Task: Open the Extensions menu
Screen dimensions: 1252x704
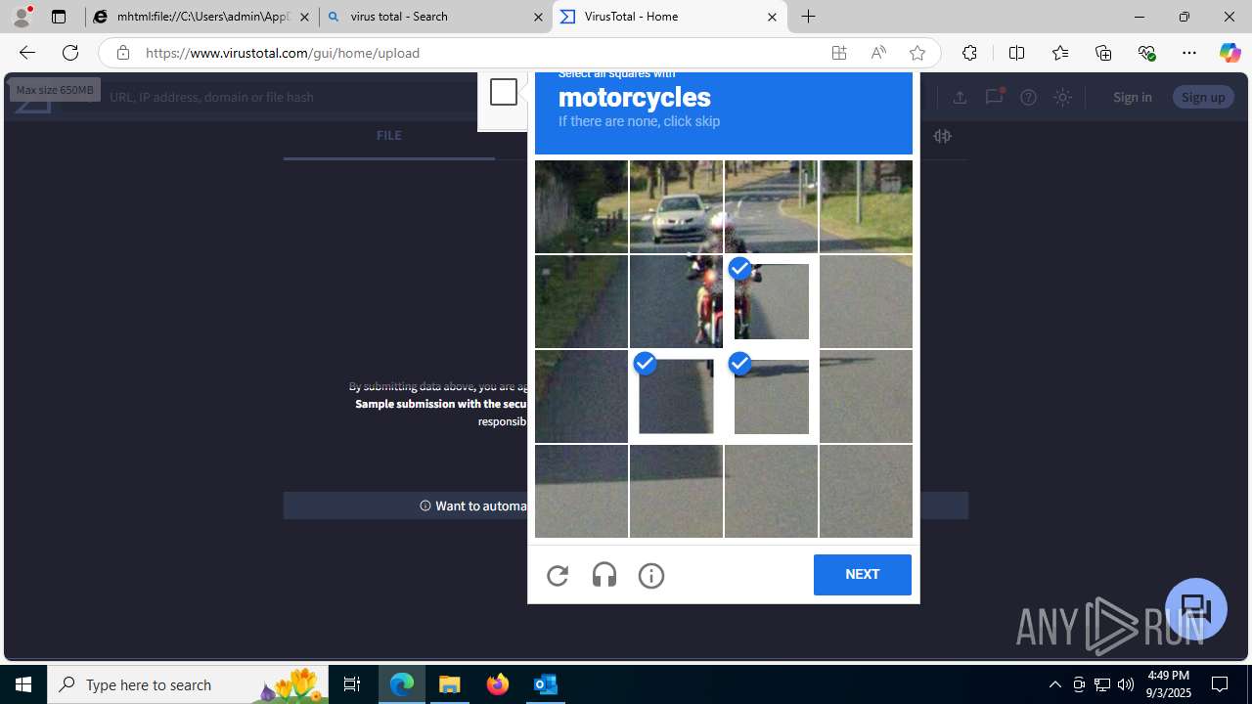Action: [969, 53]
